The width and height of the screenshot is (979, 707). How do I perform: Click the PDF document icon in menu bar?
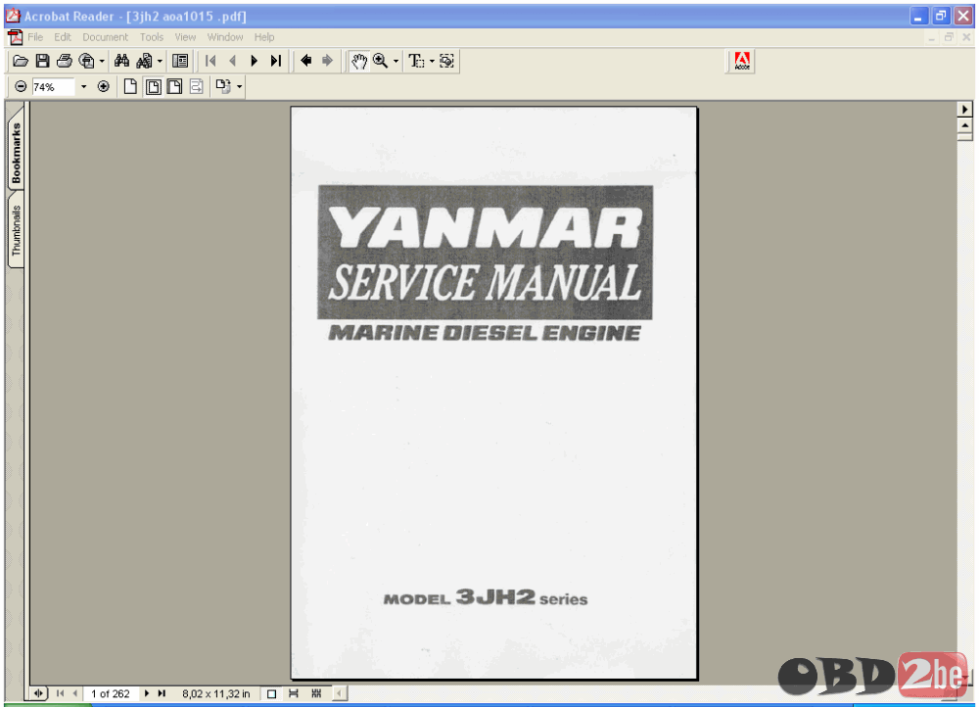pyautogui.click(x=15, y=37)
